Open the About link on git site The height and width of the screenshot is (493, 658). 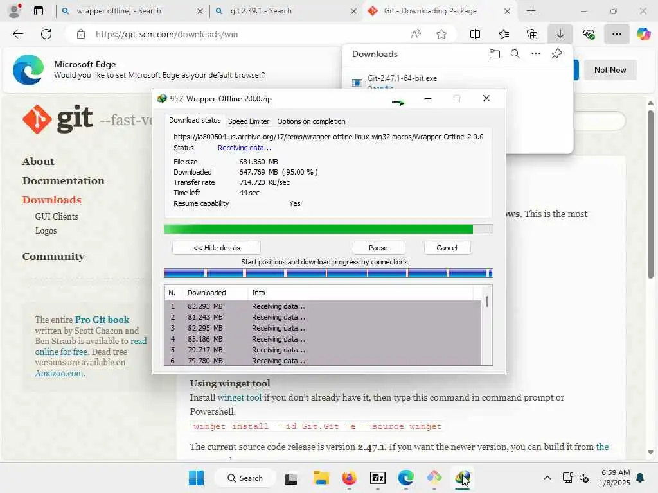click(38, 161)
